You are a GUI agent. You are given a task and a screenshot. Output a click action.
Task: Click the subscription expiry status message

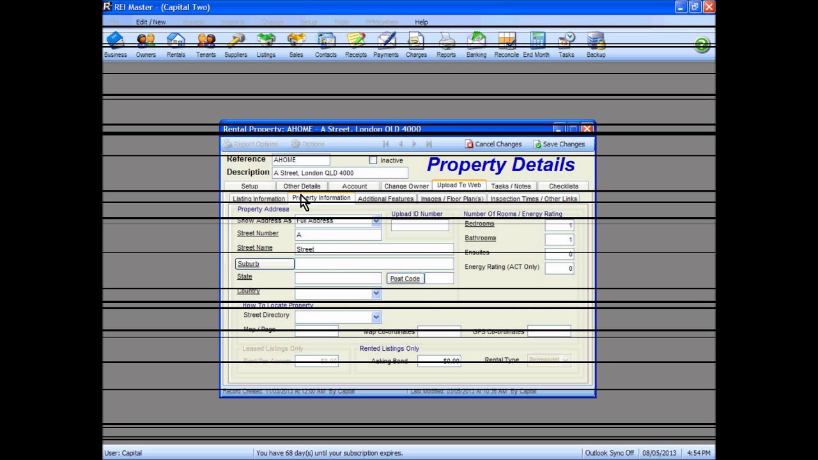coord(330,453)
